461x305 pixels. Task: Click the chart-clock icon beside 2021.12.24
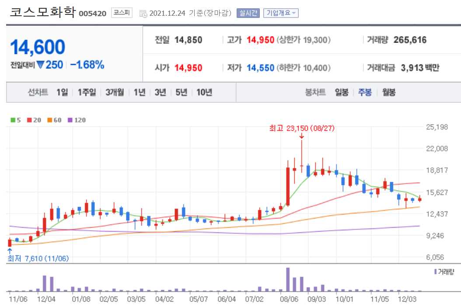[143, 14]
